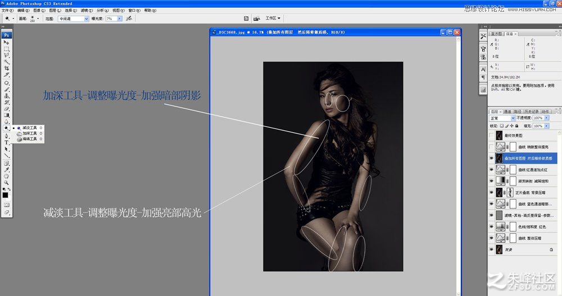Choose 加深工具 from tool flyout
562x296 pixels.
(x=30, y=133)
